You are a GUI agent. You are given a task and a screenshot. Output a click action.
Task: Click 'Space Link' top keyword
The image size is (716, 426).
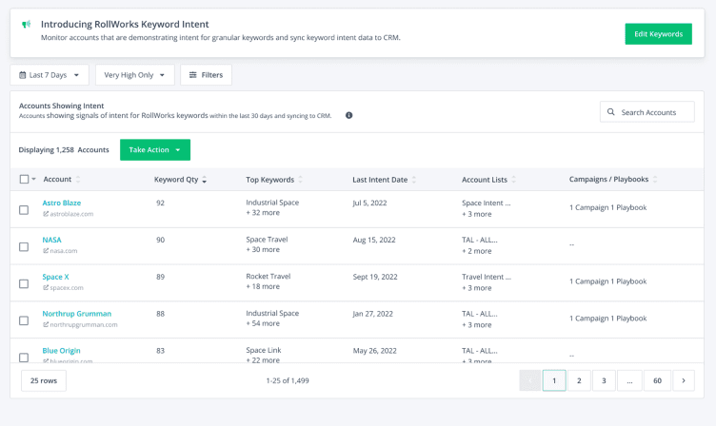click(264, 350)
